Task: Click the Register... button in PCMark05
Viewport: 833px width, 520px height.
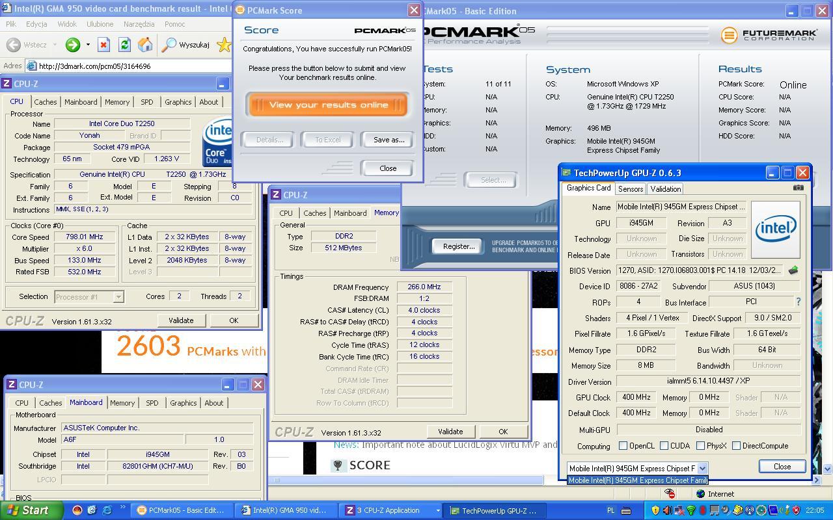Action: pyautogui.click(x=458, y=246)
